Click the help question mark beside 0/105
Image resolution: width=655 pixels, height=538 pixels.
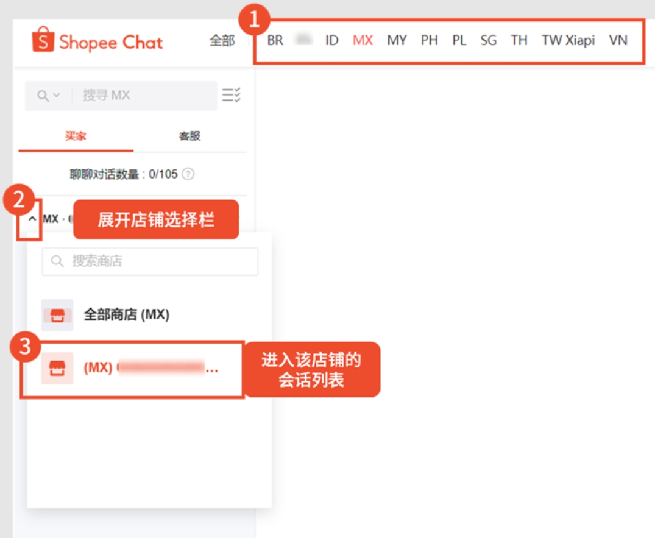coord(186,174)
